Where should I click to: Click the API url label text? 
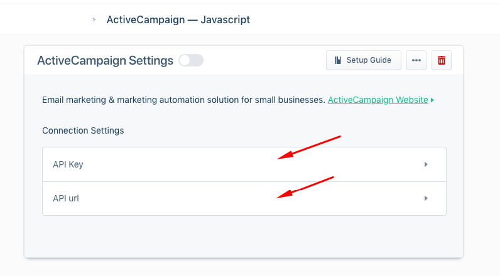point(66,198)
